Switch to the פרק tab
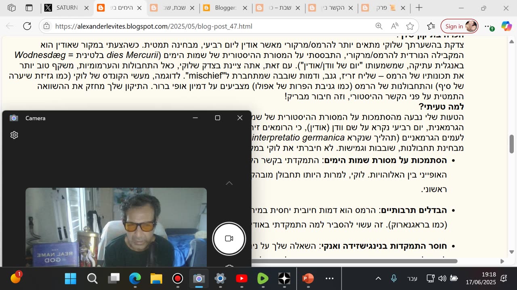This screenshot has width=517, height=290. [384, 8]
